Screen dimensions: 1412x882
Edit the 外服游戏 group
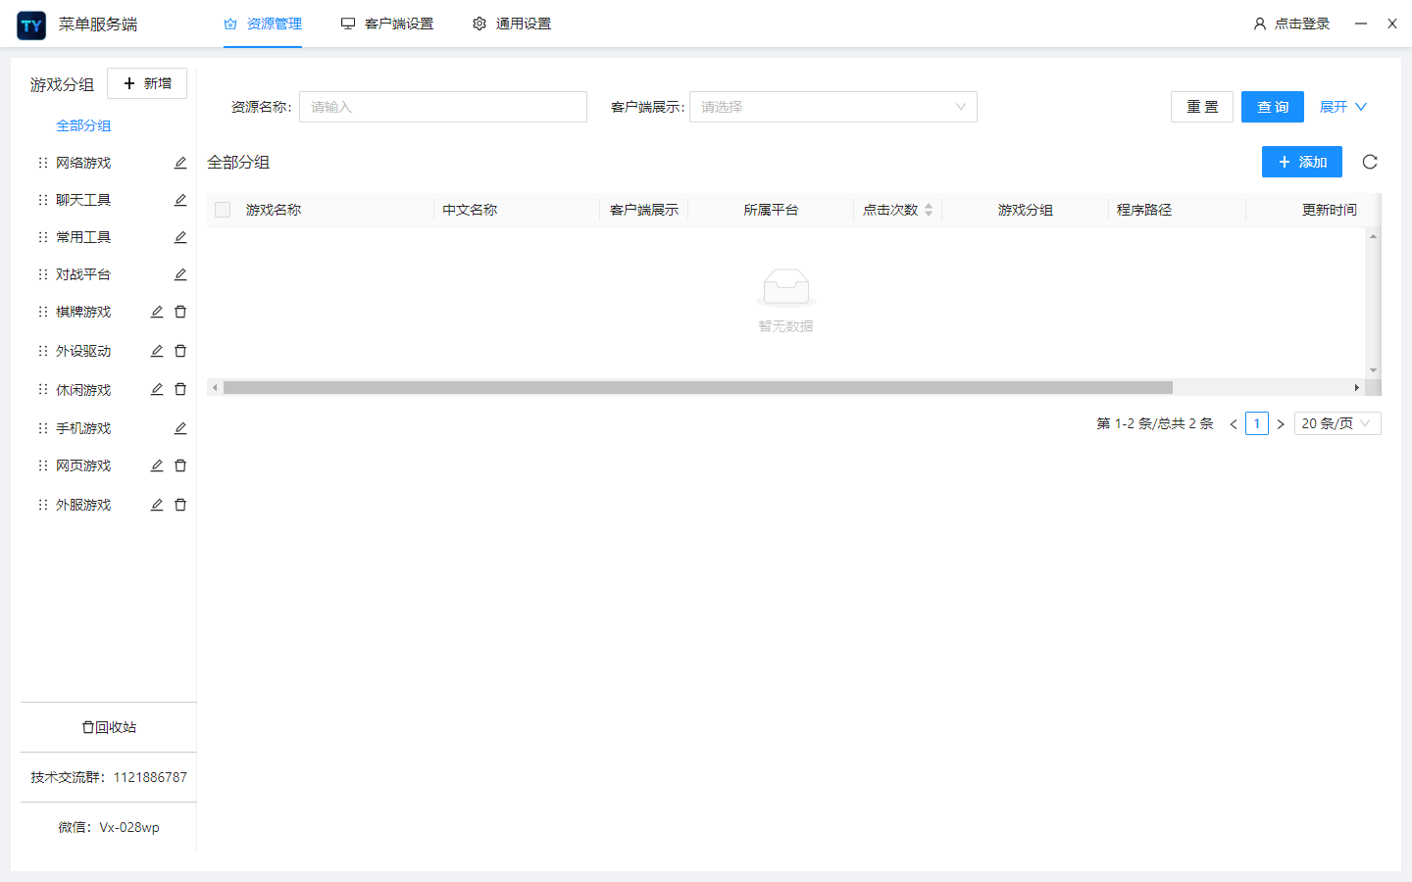tap(157, 505)
